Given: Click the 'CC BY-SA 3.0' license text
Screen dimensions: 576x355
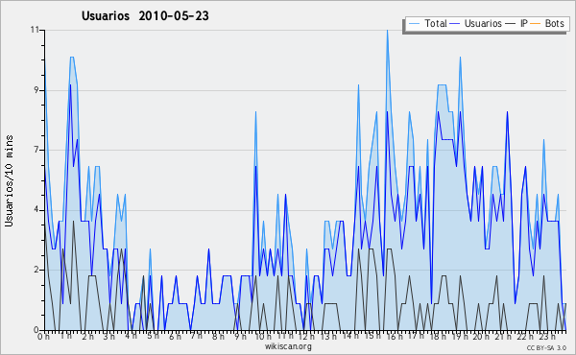Looking at the screenshot, I should [546, 347].
